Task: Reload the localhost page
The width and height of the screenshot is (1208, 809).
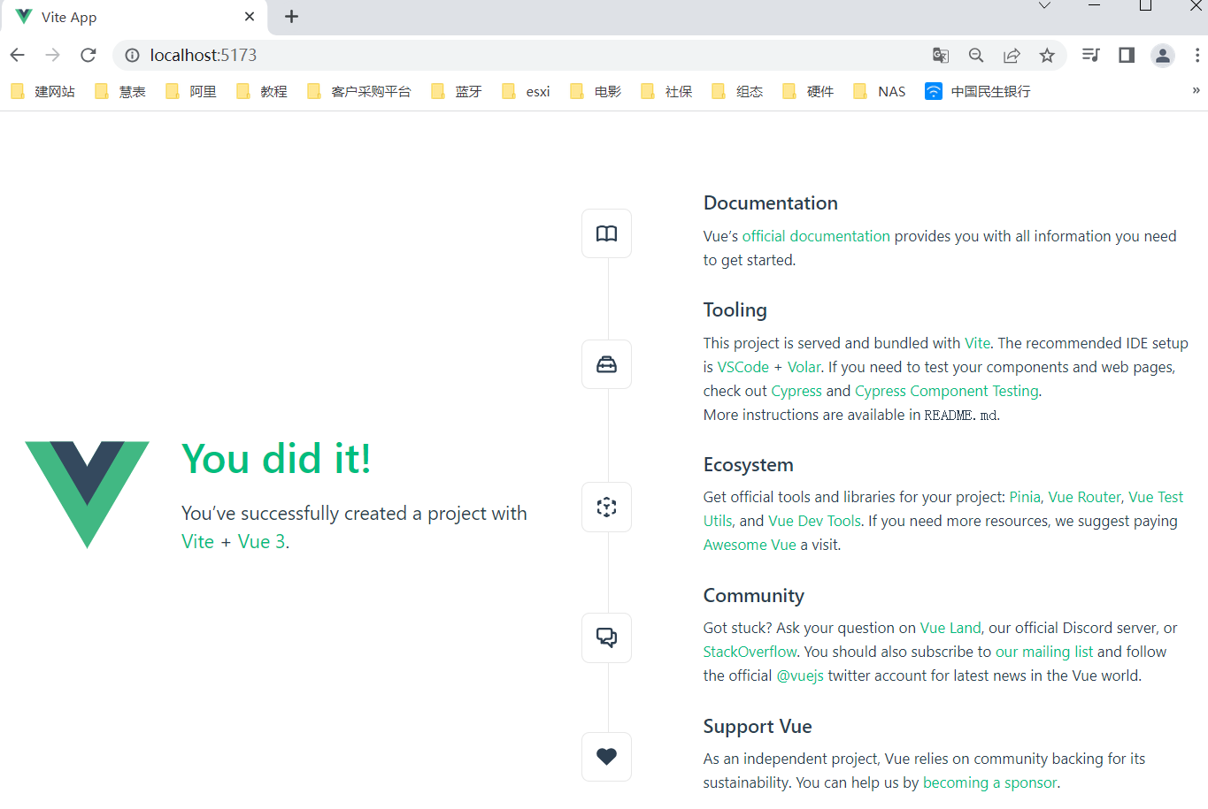Action: [x=88, y=55]
